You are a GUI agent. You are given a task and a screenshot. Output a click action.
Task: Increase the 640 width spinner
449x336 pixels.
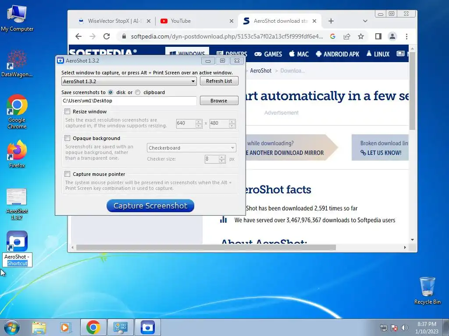click(x=199, y=122)
